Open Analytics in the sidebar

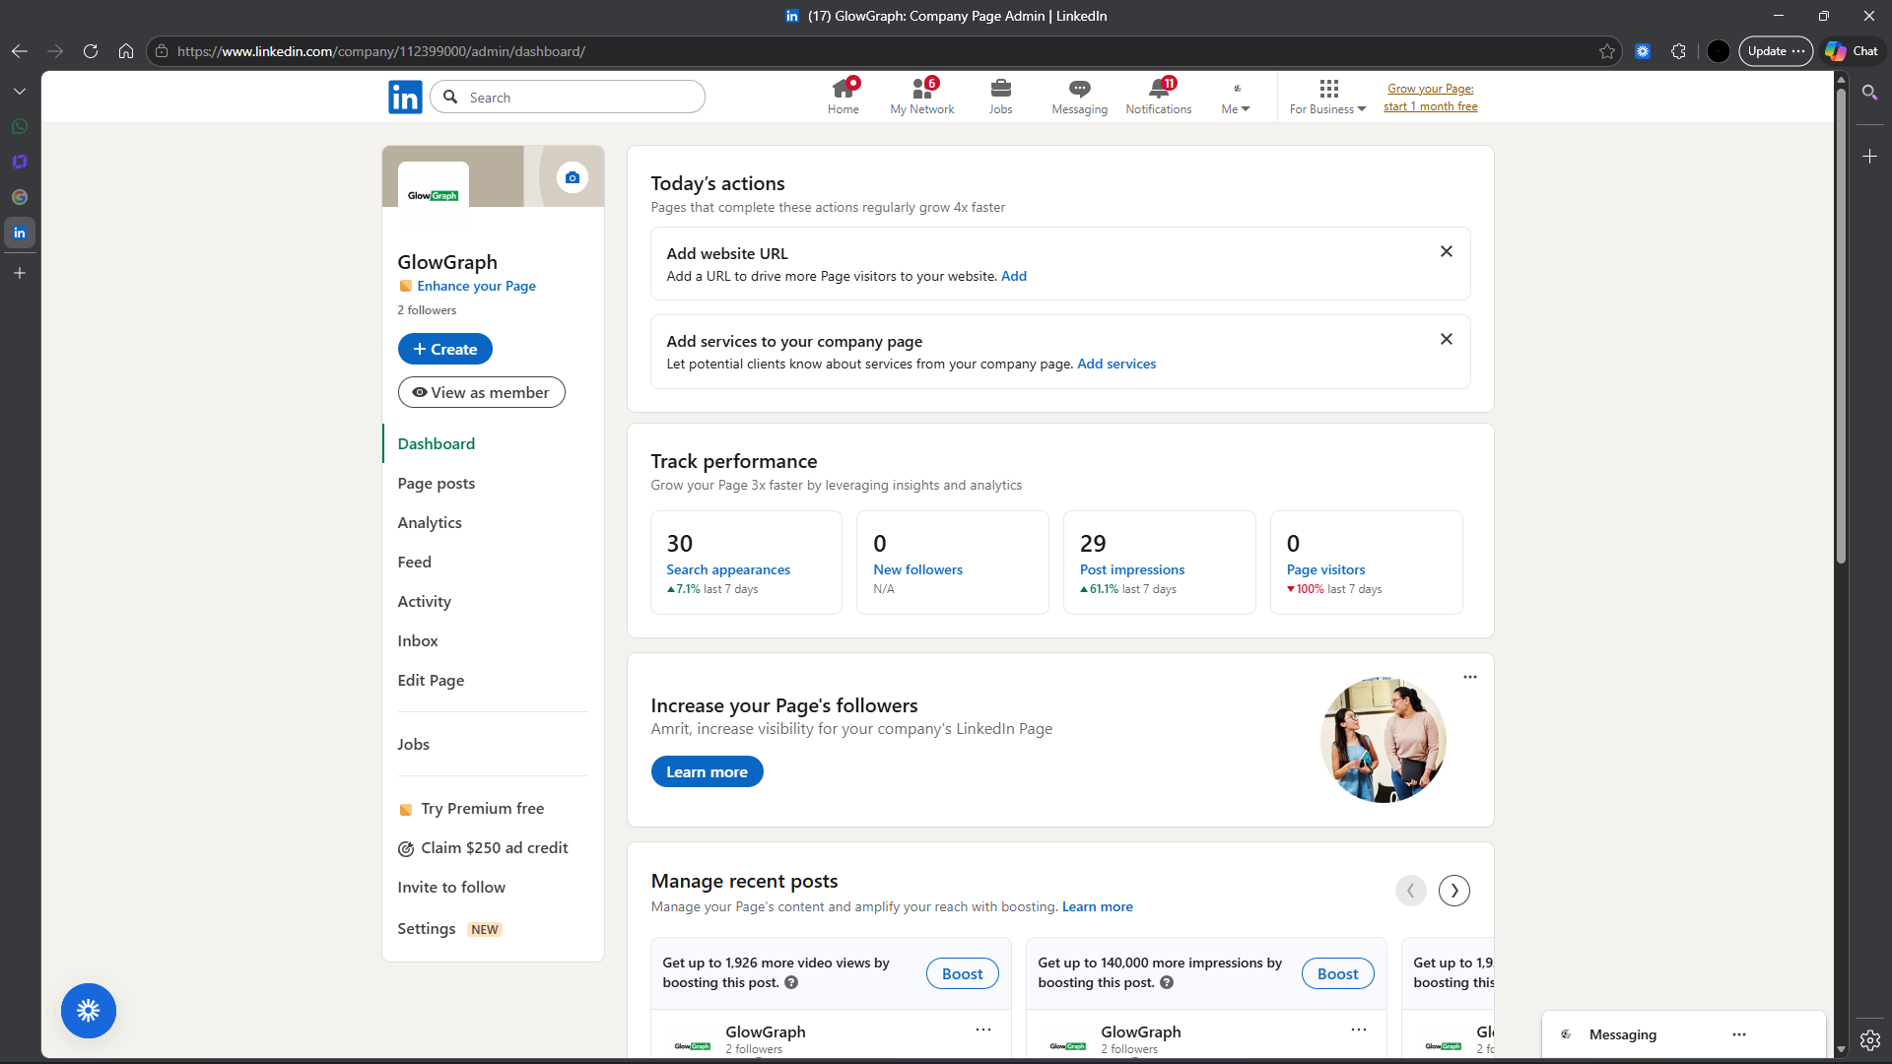point(430,522)
